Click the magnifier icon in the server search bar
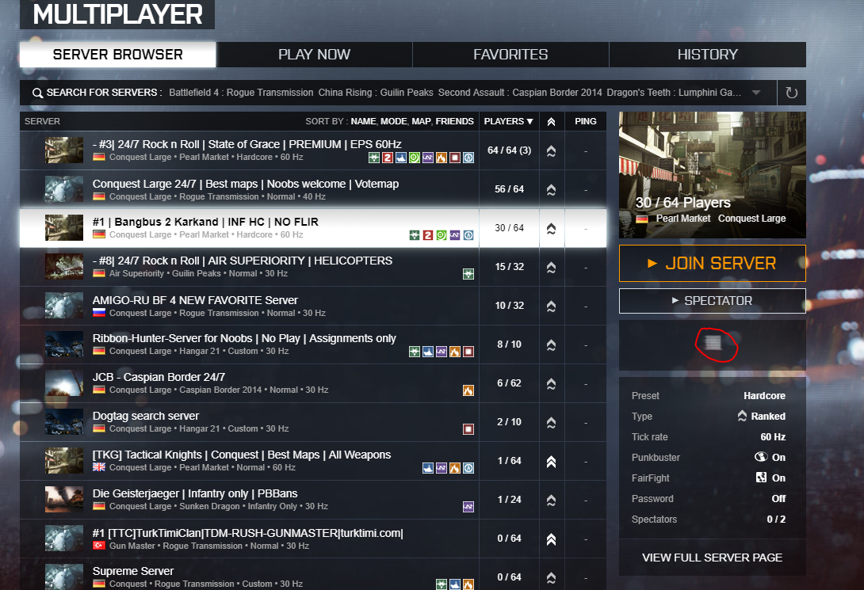 click(37, 93)
